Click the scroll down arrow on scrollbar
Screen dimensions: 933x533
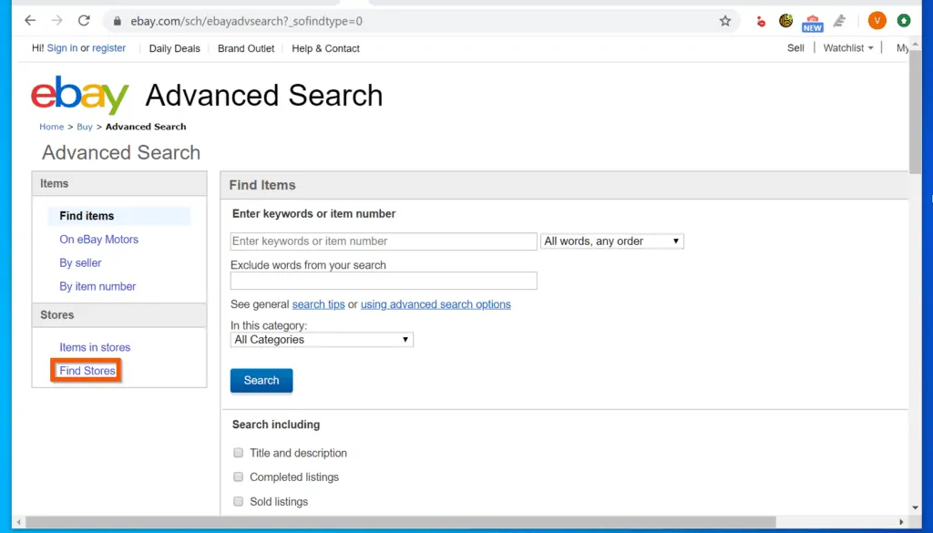coord(916,508)
